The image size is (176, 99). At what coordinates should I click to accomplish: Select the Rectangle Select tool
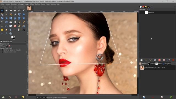(11, 10)
